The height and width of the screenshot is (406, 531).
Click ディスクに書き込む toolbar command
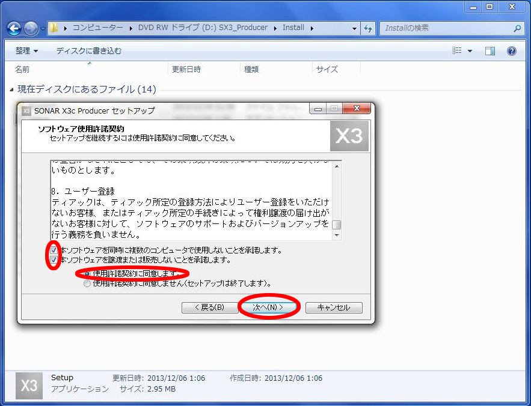click(89, 50)
